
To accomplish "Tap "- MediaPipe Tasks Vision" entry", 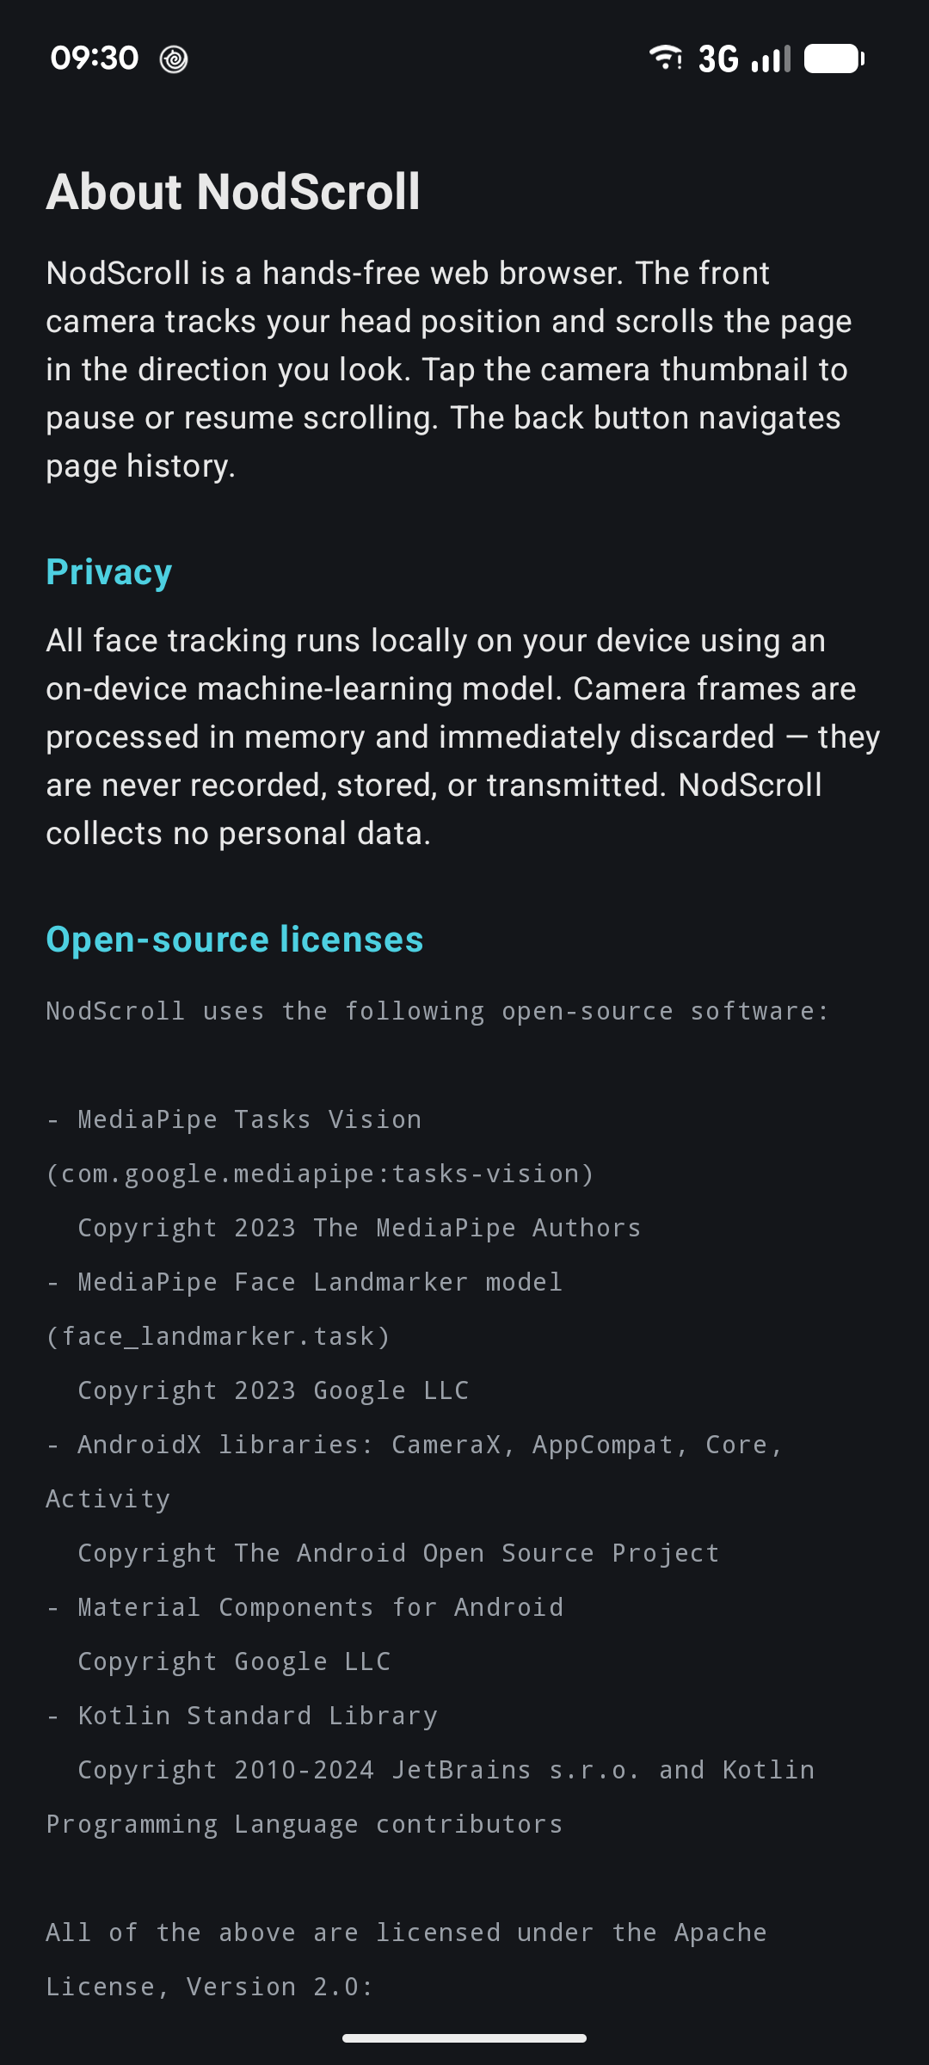I will click(x=234, y=1120).
